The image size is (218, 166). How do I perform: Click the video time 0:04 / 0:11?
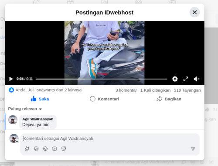[24, 79]
